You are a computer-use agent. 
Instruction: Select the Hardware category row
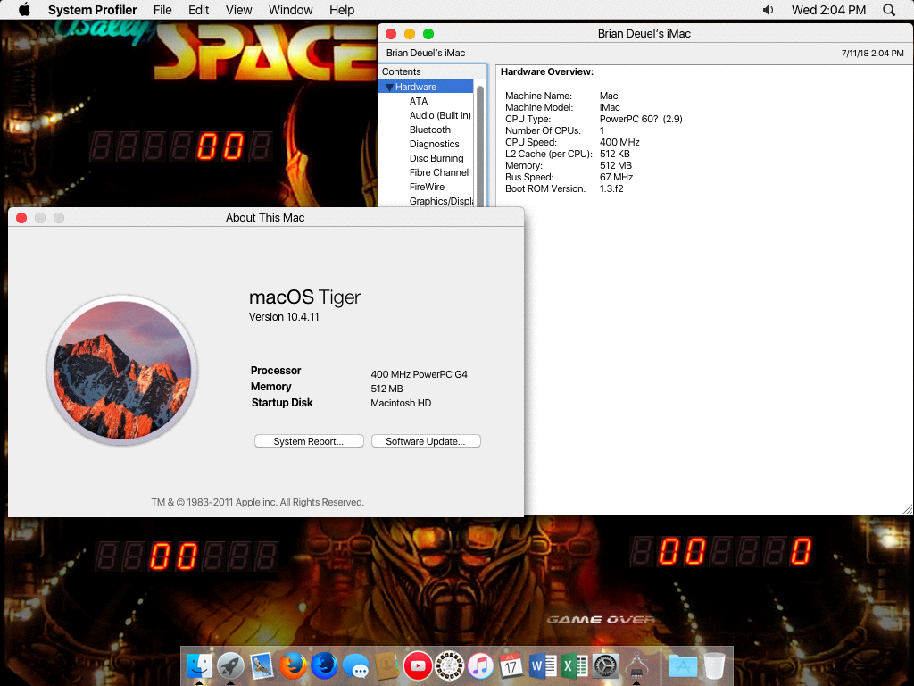coord(427,87)
